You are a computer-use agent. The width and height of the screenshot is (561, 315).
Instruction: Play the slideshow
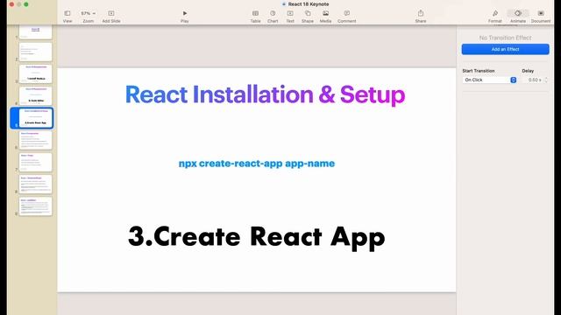[185, 16]
